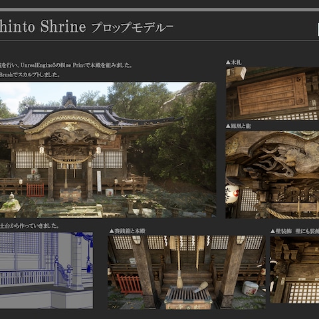Open the 鳳凰と龍 carving close-up image

272,175
